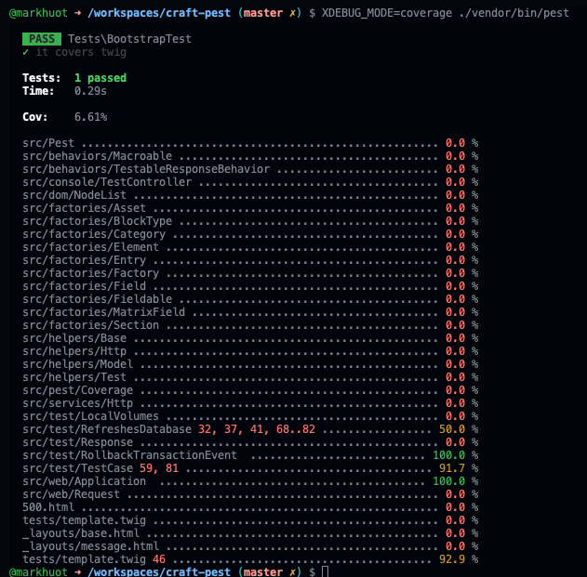Click the terminal cursor at bottom prompt
The height and width of the screenshot is (577, 587).
325,571
